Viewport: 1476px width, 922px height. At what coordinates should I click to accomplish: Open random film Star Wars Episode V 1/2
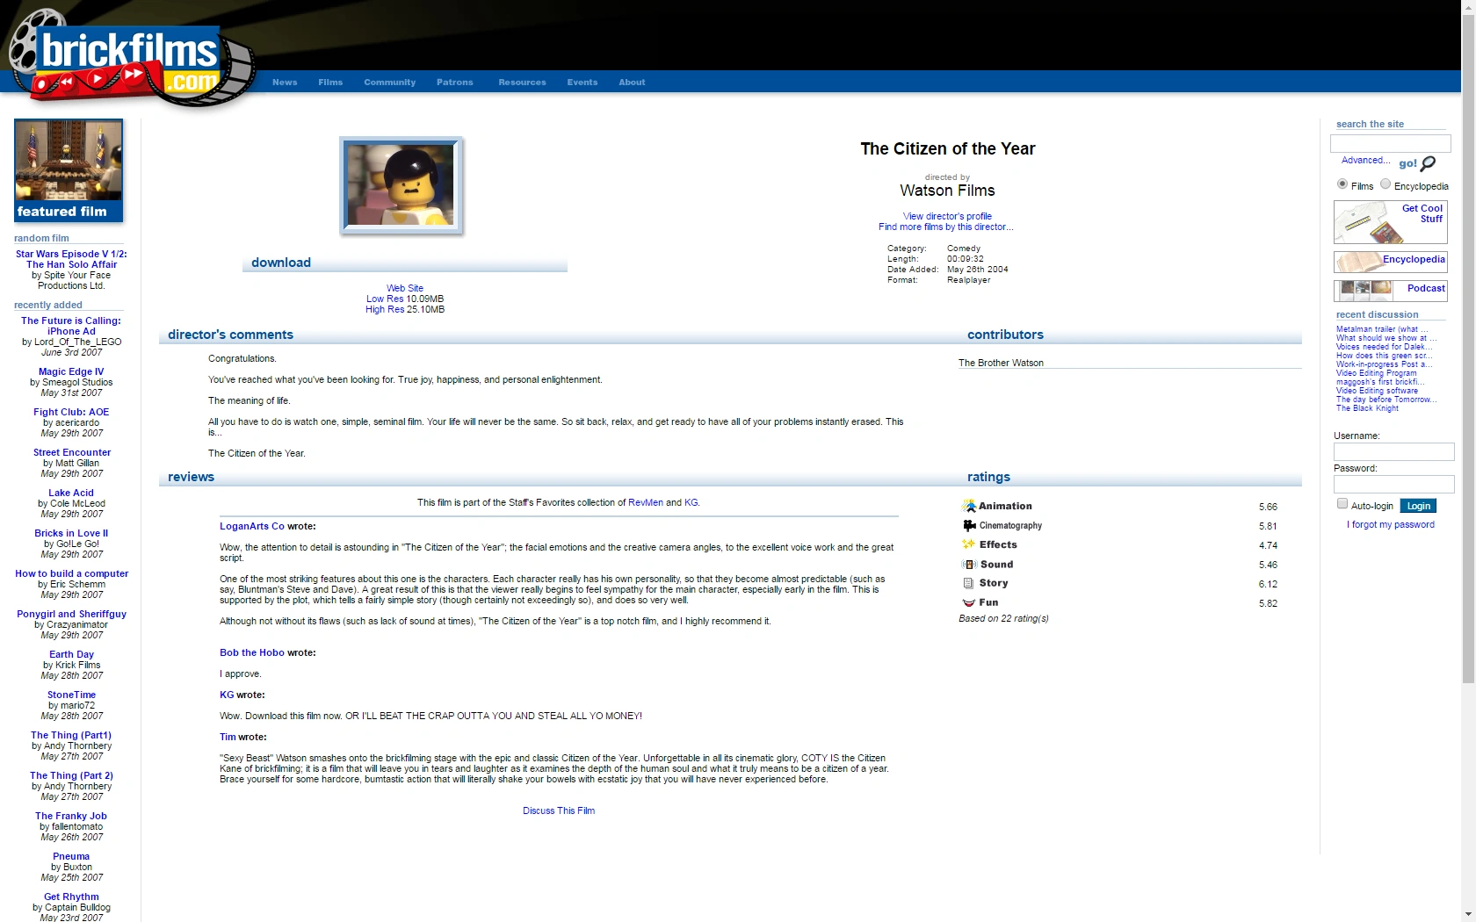point(71,259)
